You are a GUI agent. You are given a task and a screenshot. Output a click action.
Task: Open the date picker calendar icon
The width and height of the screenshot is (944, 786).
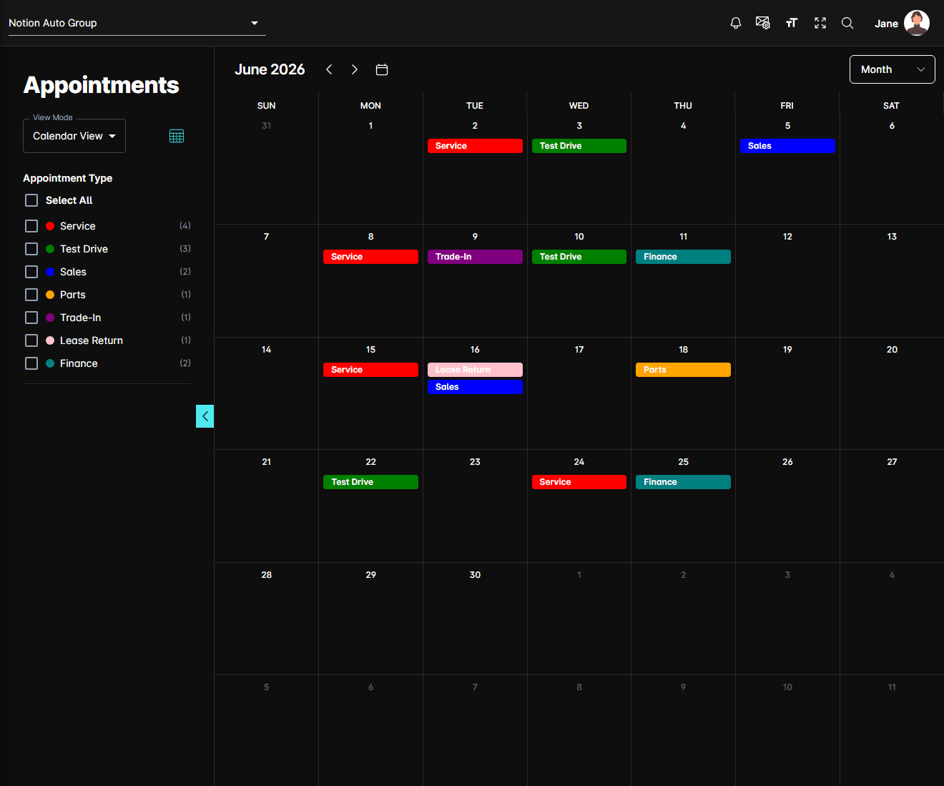click(x=382, y=69)
